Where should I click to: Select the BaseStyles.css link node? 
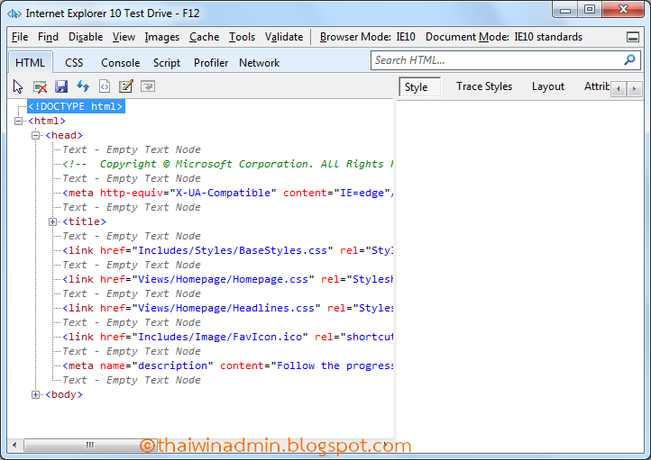point(227,251)
